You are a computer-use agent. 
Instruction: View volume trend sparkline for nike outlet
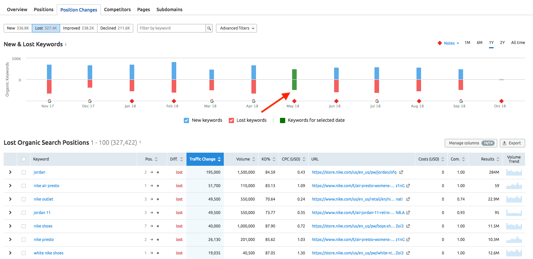[514, 199]
